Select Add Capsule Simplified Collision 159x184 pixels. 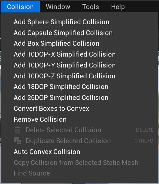tap(79, 33)
